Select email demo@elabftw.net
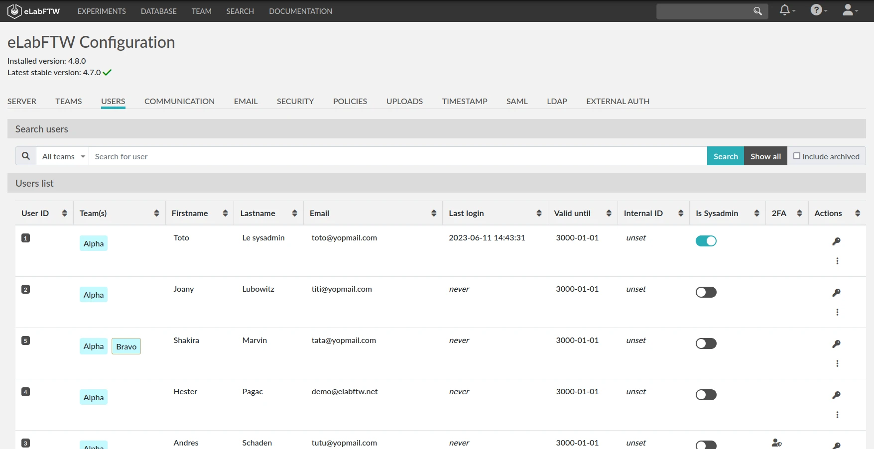The image size is (874, 449). tap(345, 391)
